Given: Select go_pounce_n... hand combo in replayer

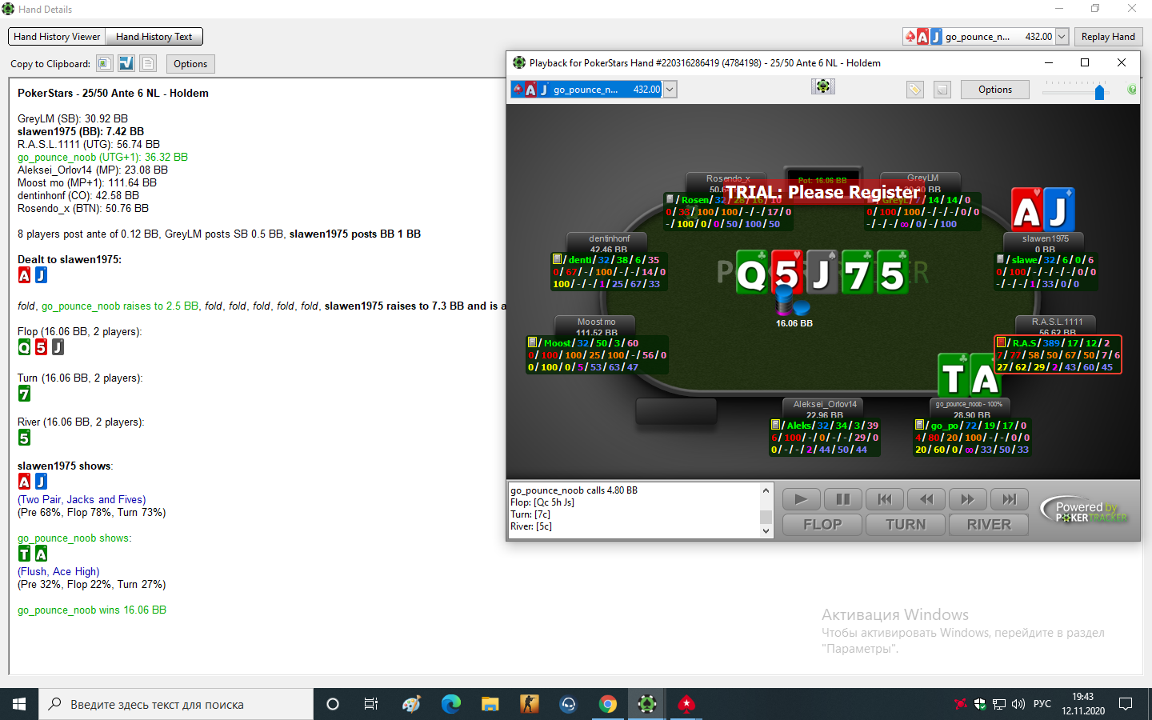Looking at the screenshot, I should coord(587,90).
